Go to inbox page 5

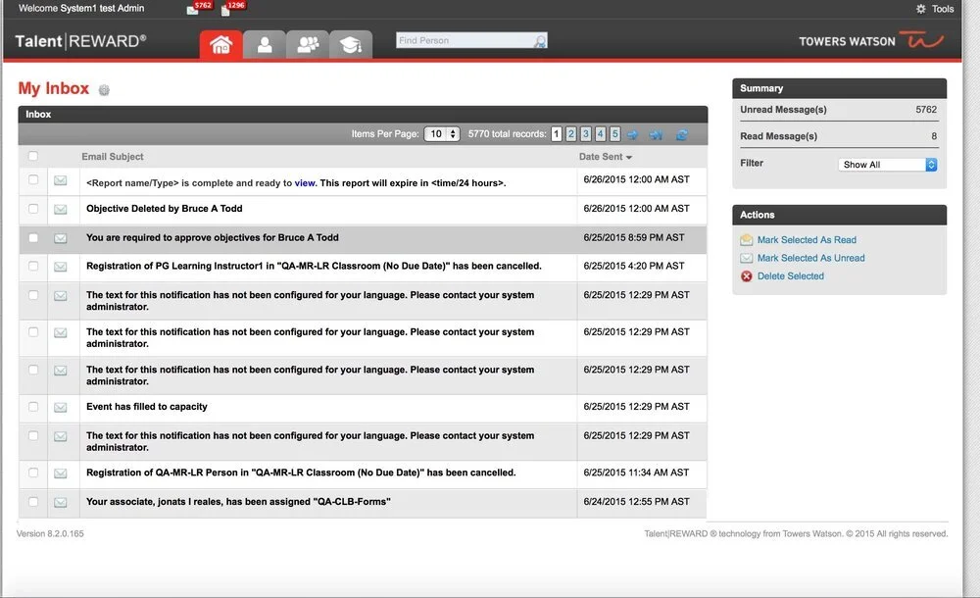click(615, 134)
